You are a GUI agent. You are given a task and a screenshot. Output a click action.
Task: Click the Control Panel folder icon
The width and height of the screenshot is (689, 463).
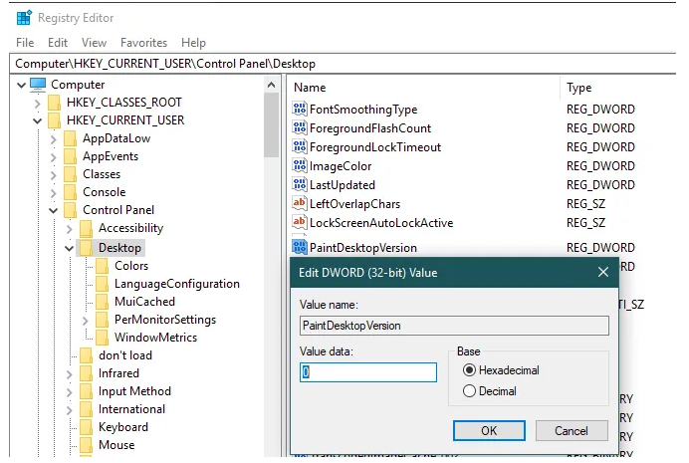point(71,210)
